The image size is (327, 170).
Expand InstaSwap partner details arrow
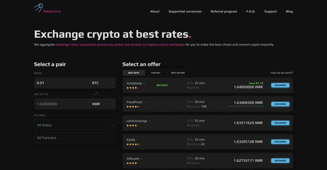(x=144, y=83)
